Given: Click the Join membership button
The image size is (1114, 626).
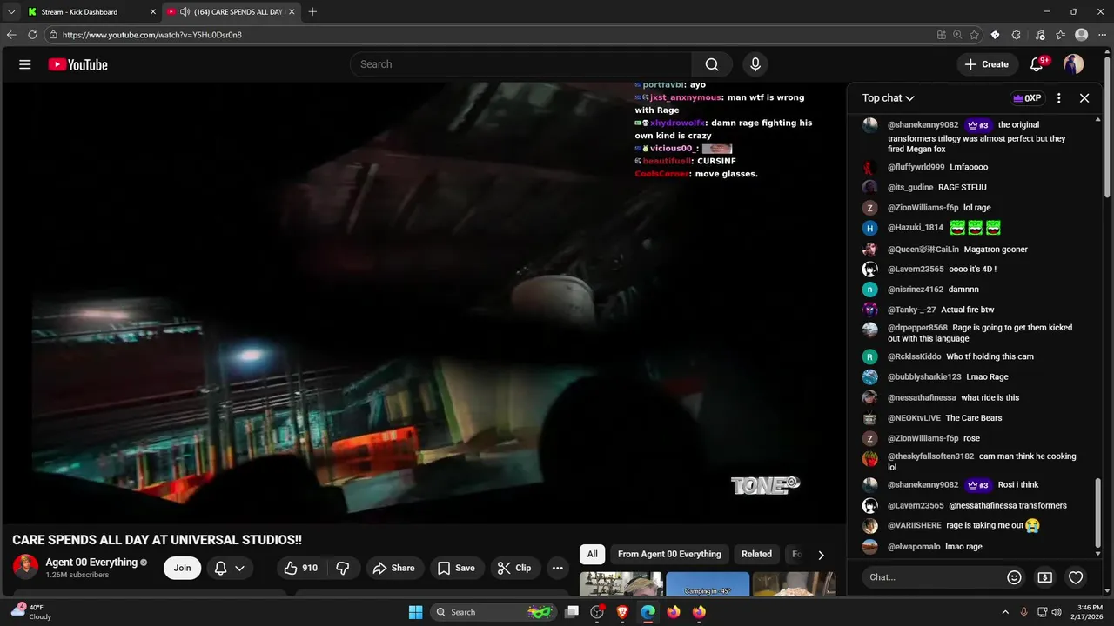Looking at the screenshot, I should [182, 568].
